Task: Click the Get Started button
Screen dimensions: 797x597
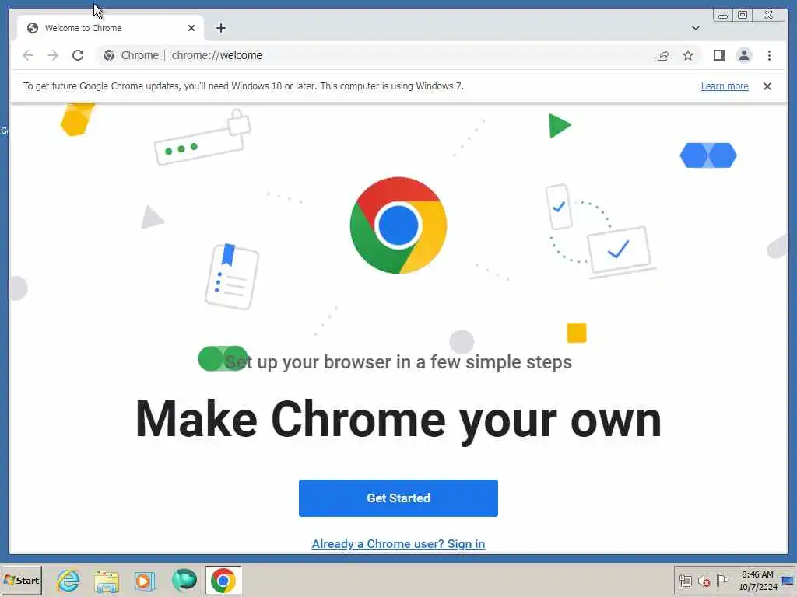Action: pyautogui.click(x=398, y=498)
